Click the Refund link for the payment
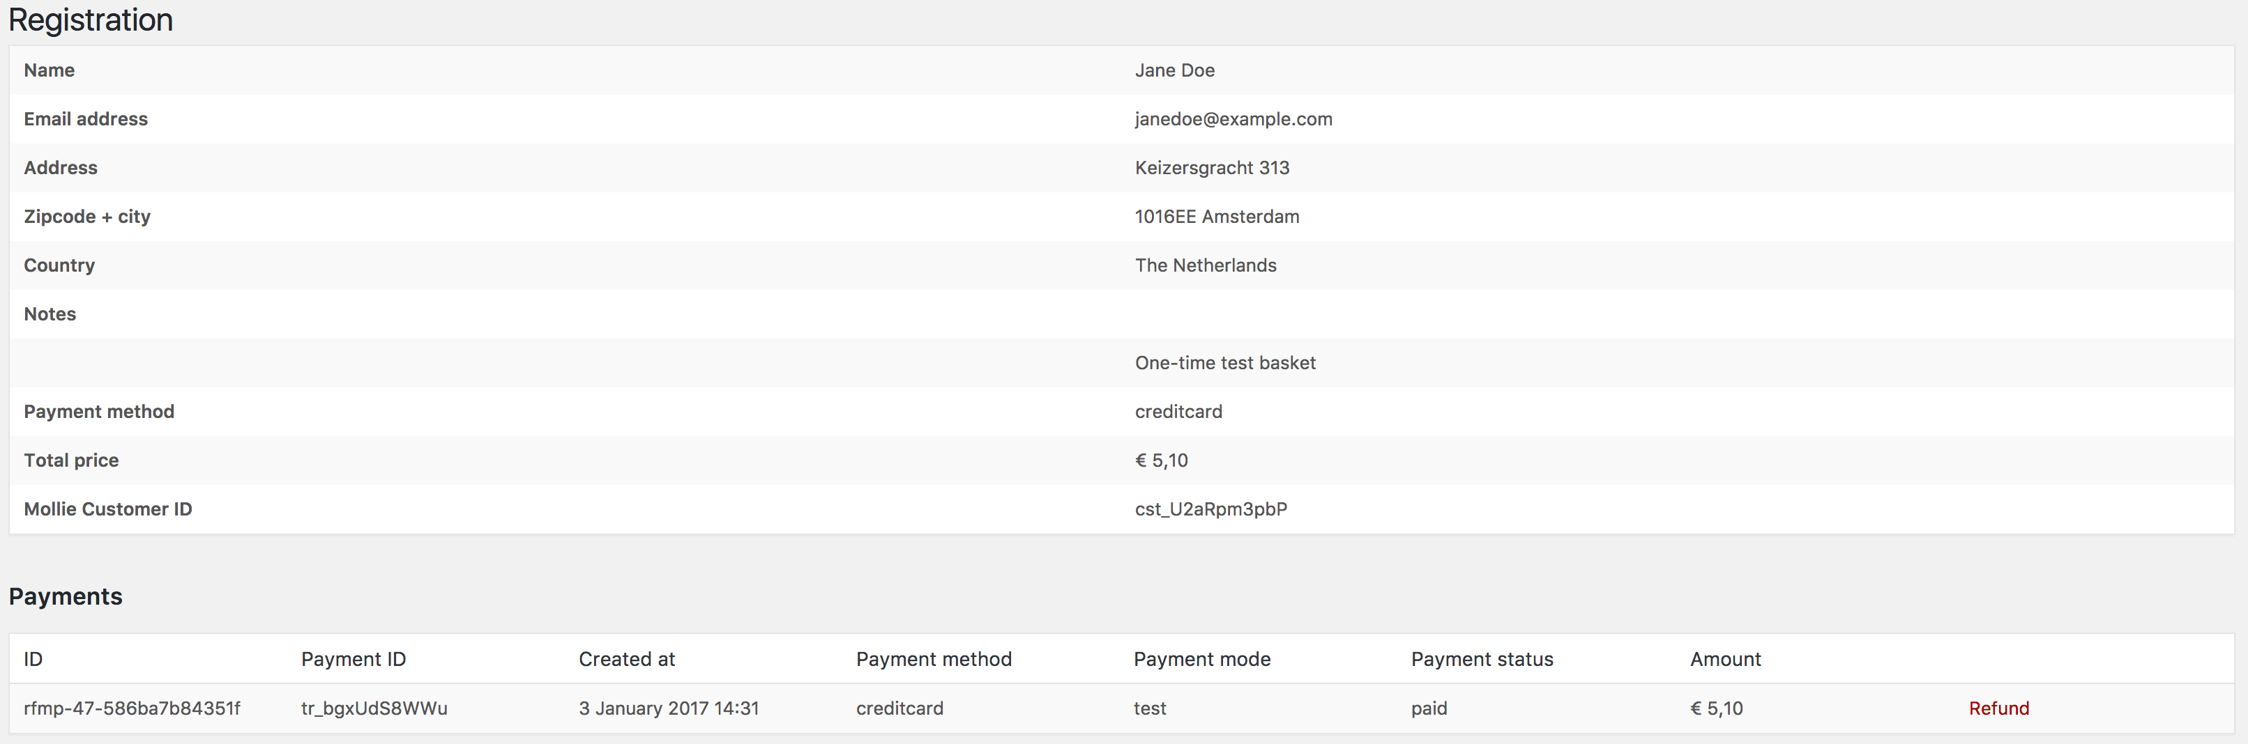Image resolution: width=2248 pixels, height=744 pixels. pos(1999,708)
